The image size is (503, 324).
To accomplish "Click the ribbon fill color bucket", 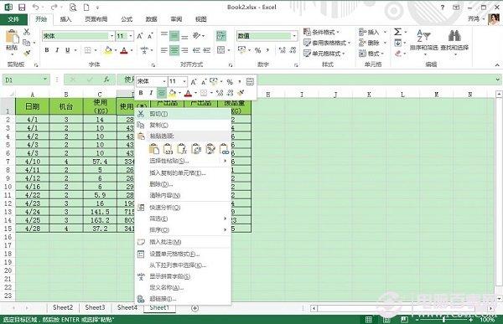I will coord(108,50).
